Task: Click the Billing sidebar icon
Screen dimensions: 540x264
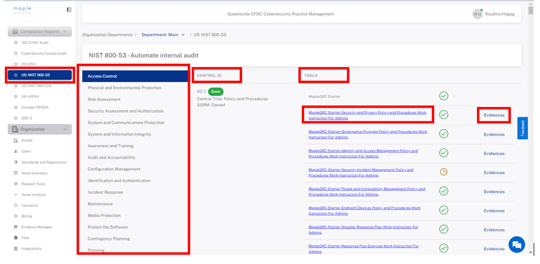Action: click(x=16, y=216)
